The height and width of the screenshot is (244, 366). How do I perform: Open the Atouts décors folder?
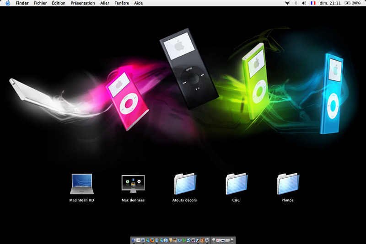click(185, 184)
